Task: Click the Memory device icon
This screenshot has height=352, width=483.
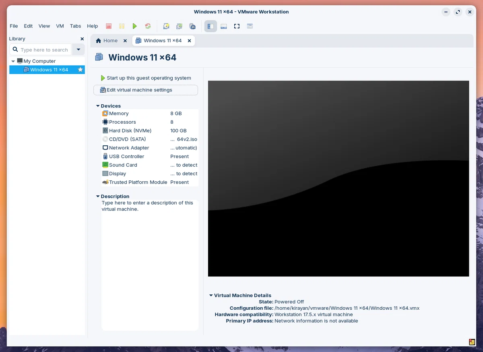Action: click(x=105, y=114)
